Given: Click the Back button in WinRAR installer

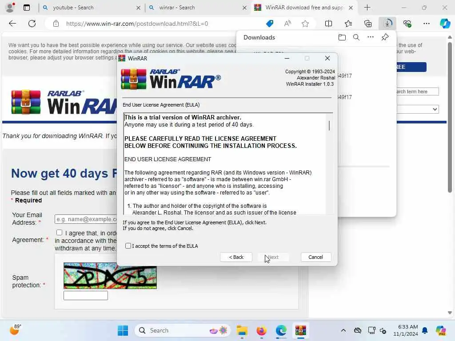Looking at the screenshot, I should click(x=236, y=257).
